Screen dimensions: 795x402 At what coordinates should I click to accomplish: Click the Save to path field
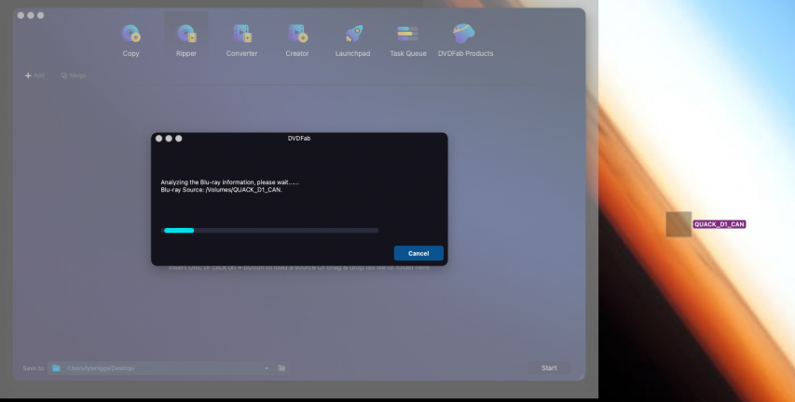160,368
